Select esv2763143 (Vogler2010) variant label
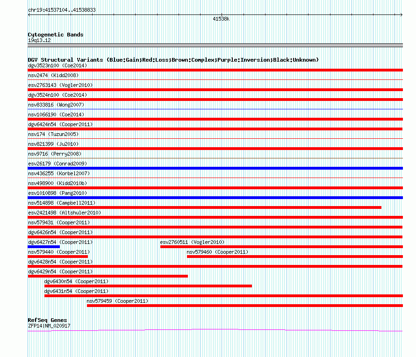 (60, 85)
